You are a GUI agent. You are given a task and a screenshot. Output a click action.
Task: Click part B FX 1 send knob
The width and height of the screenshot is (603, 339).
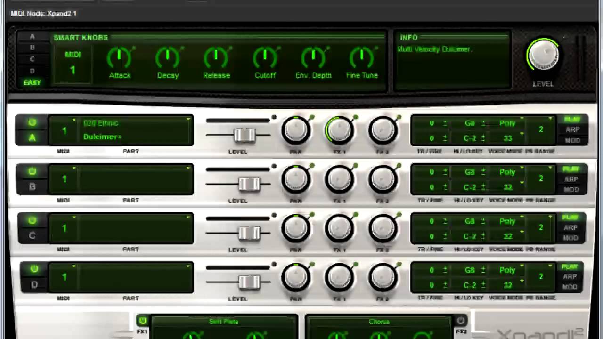(x=339, y=179)
